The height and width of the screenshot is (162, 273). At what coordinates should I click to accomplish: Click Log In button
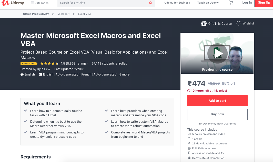247,3
